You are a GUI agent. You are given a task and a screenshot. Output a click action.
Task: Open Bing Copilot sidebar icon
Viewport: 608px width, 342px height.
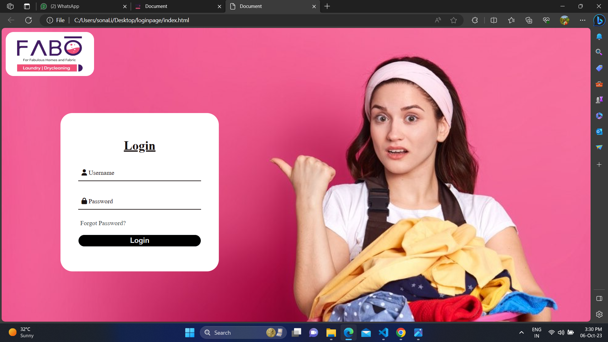(599, 20)
